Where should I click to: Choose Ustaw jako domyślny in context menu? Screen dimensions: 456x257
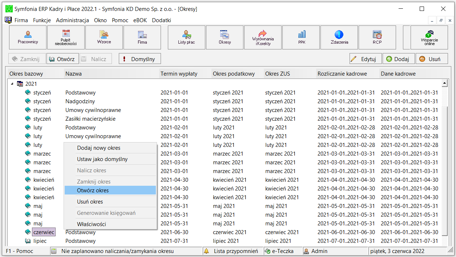click(x=110, y=159)
